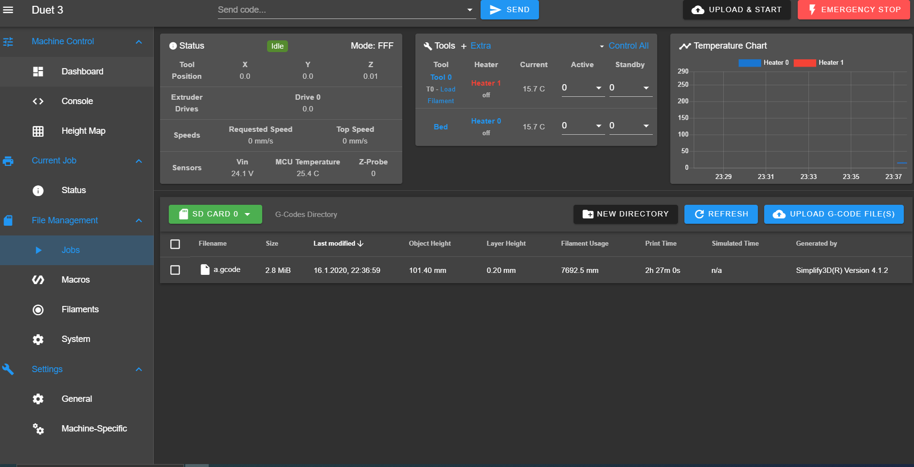
Task: Collapse the Current Job section
Action: [x=139, y=161]
